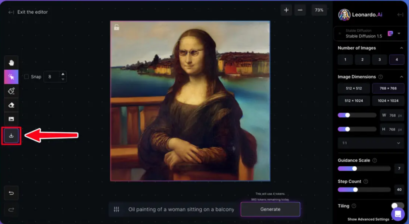Click the '960 tokens remaining today' text
Image resolution: width=409 pixels, height=224 pixels.
point(270,200)
